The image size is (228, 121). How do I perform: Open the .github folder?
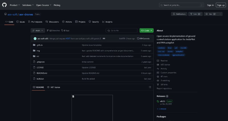click(x=40, y=45)
